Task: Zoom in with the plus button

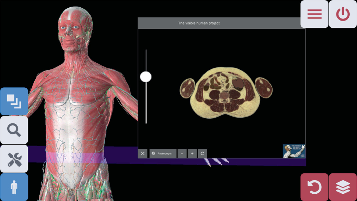Action: 192,153
